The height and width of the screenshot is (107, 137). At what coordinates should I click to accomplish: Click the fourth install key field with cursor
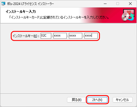point(91,36)
